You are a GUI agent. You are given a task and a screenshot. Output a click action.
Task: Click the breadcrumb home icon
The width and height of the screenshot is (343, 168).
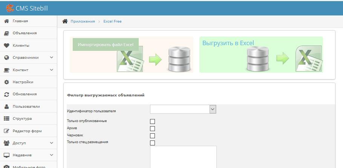pyautogui.click(x=65, y=21)
